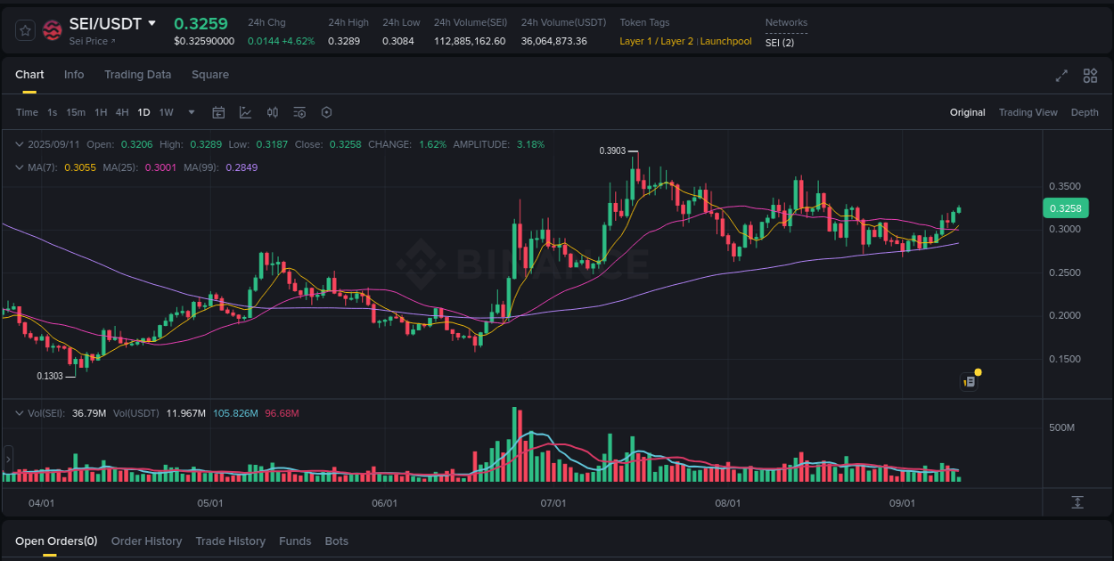Toggle the Vol(SEI) indicator row chevron
The width and height of the screenshot is (1114, 561).
pyautogui.click(x=20, y=412)
